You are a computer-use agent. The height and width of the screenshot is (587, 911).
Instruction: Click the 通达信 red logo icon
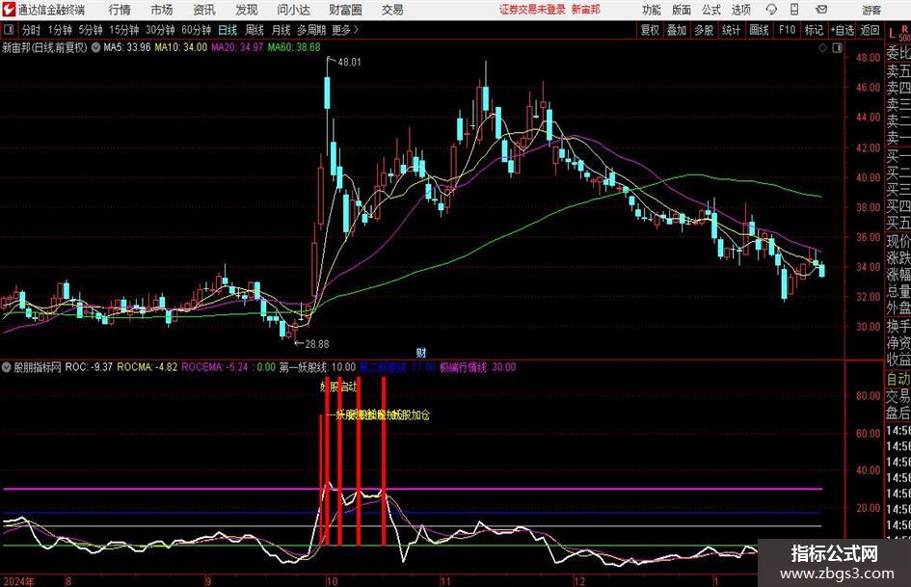tap(9, 10)
